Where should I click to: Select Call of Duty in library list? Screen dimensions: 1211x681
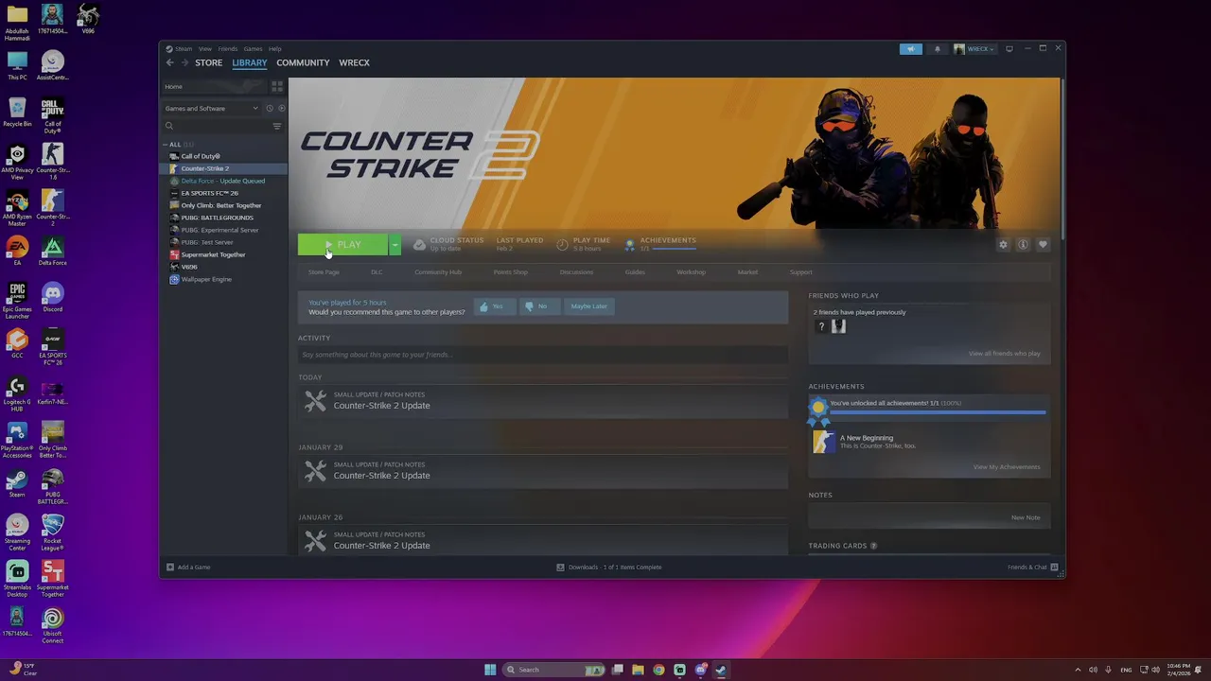(x=201, y=156)
